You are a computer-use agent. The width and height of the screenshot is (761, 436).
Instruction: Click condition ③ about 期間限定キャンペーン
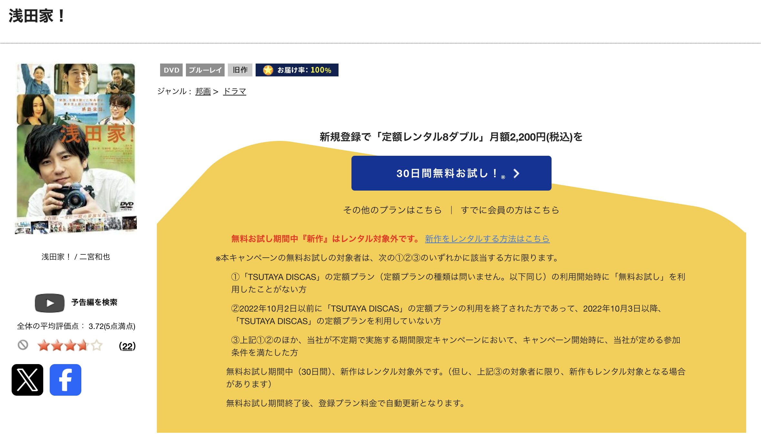point(456,346)
